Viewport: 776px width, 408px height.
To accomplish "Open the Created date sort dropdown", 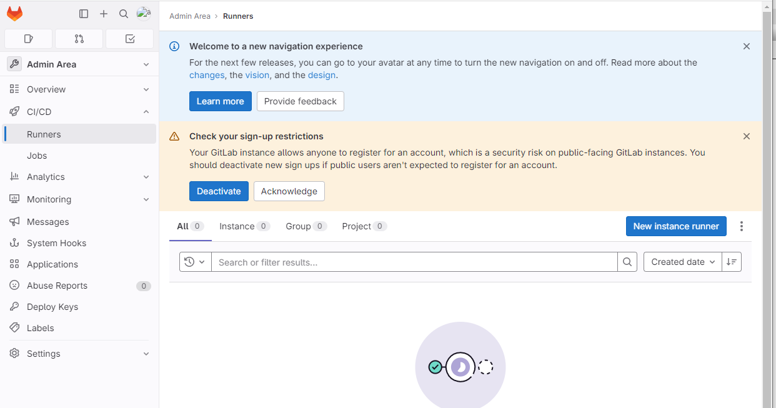I will pos(682,262).
